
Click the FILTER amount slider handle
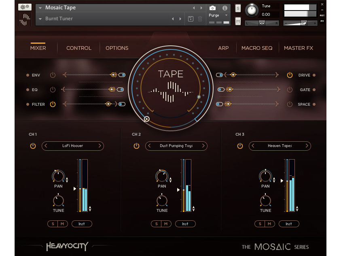click(x=108, y=104)
